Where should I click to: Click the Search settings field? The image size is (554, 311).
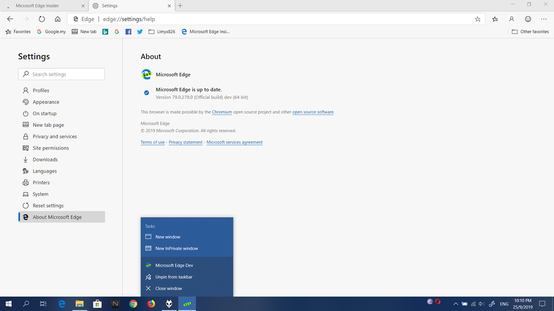[x=62, y=74]
